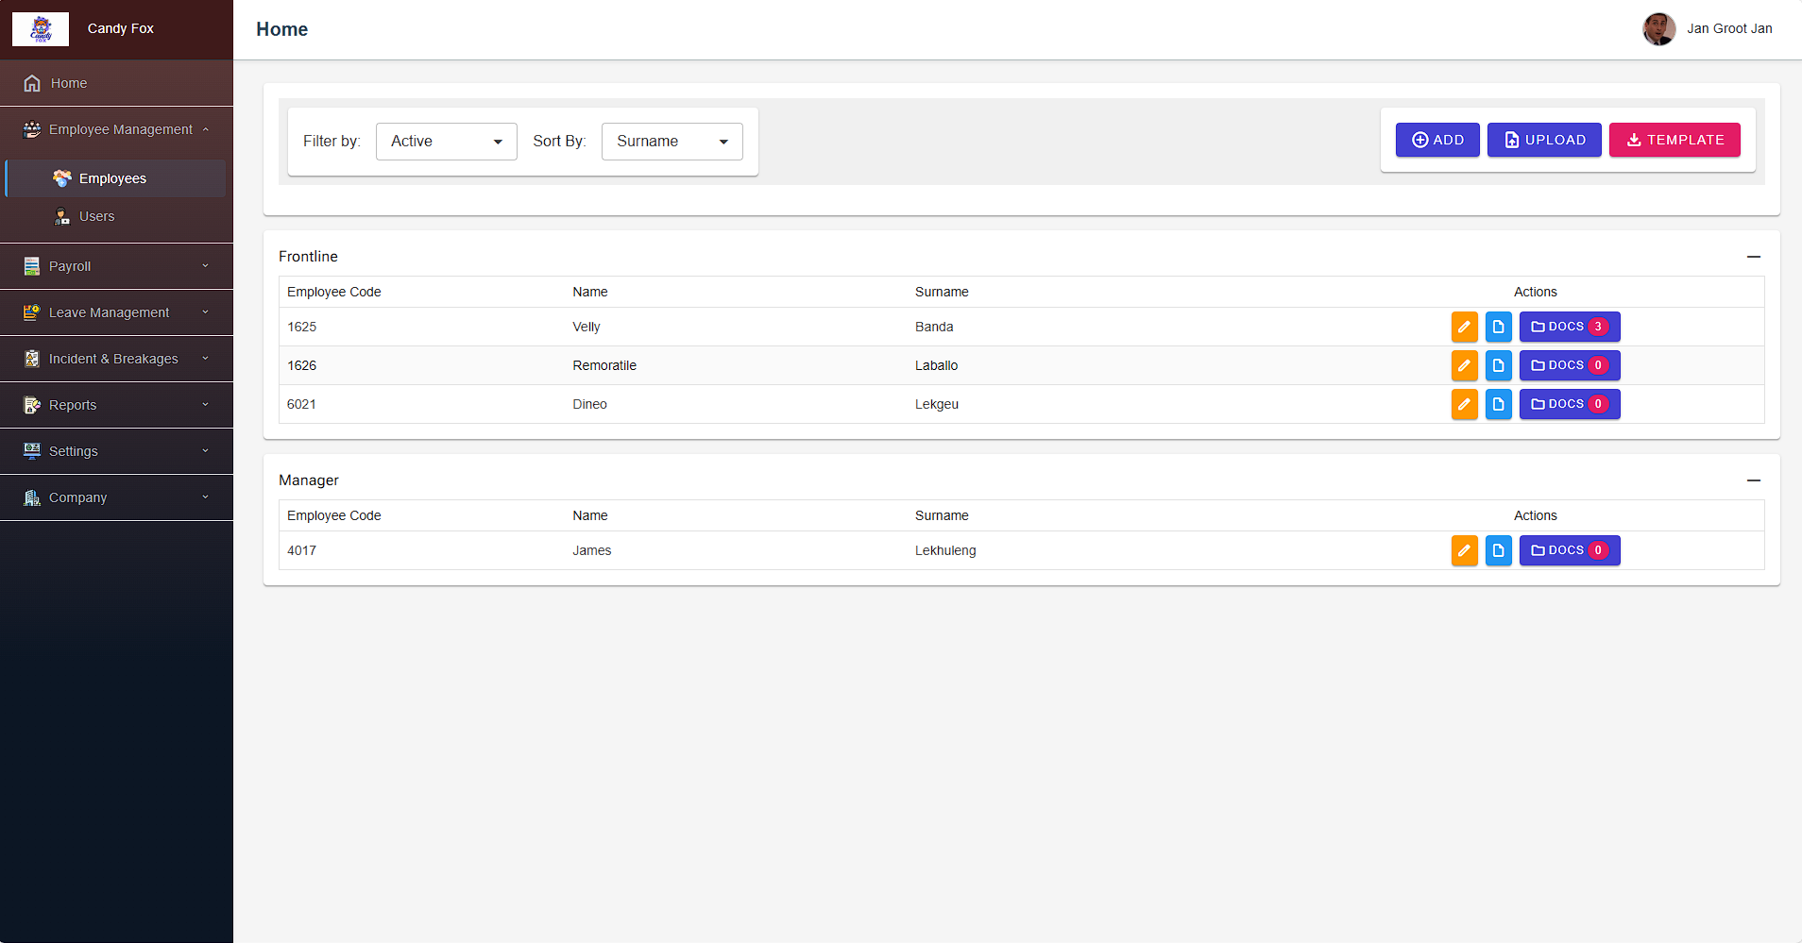This screenshot has height=943, width=1802.
Task: Open DOCS for Remoratile Laballo
Action: tap(1568, 365)
